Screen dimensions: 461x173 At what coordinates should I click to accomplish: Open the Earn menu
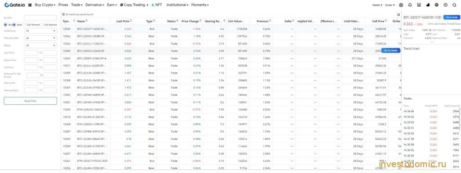coord(112,5)
